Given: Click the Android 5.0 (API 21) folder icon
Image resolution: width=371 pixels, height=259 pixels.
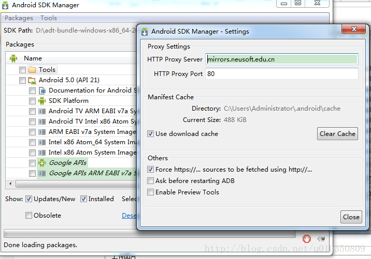Looking at the screenshot, I should click(x=32, y=81).
